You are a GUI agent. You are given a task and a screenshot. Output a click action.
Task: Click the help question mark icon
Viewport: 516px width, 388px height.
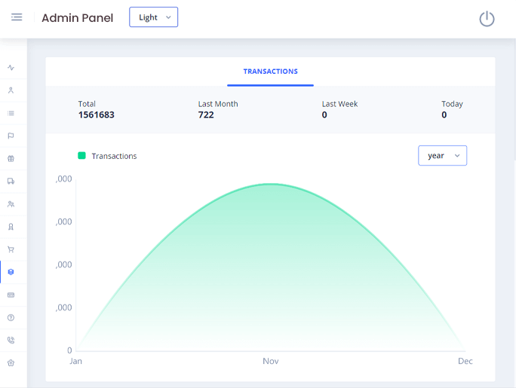point(11,317)
